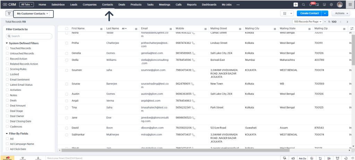
Task: Open the 100 Records Per Page dropdown
Action: click(308, 22)
